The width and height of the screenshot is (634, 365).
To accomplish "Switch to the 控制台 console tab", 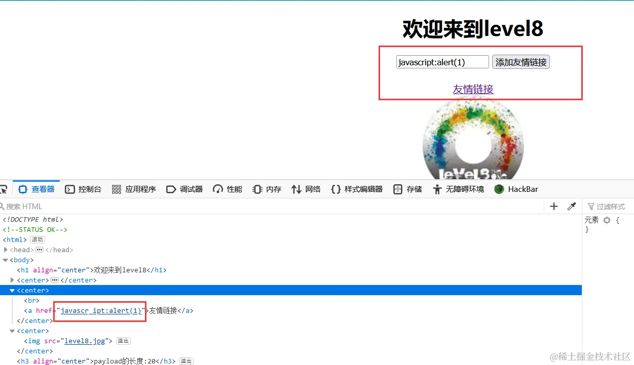I will [84, 189].
